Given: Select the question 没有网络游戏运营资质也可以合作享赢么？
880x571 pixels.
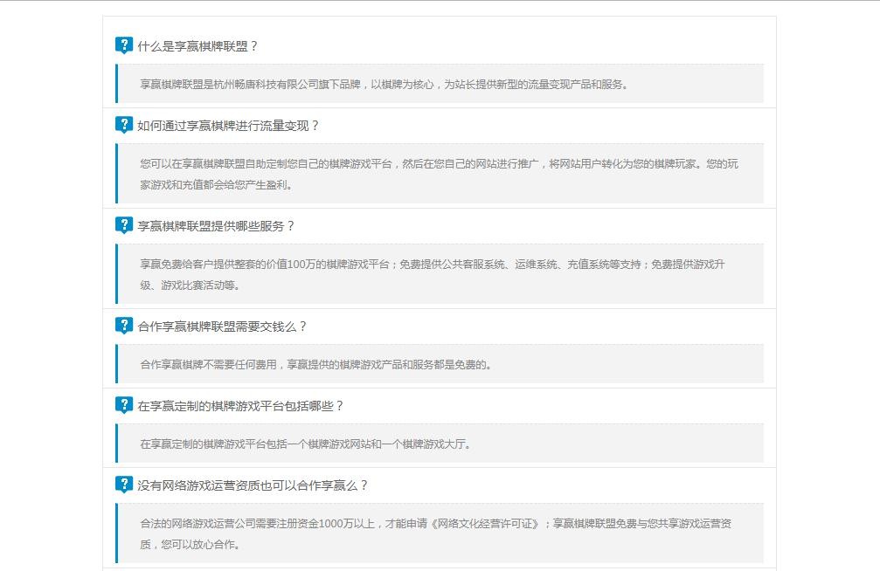Looking at the screenshot, I should [253, 486].
